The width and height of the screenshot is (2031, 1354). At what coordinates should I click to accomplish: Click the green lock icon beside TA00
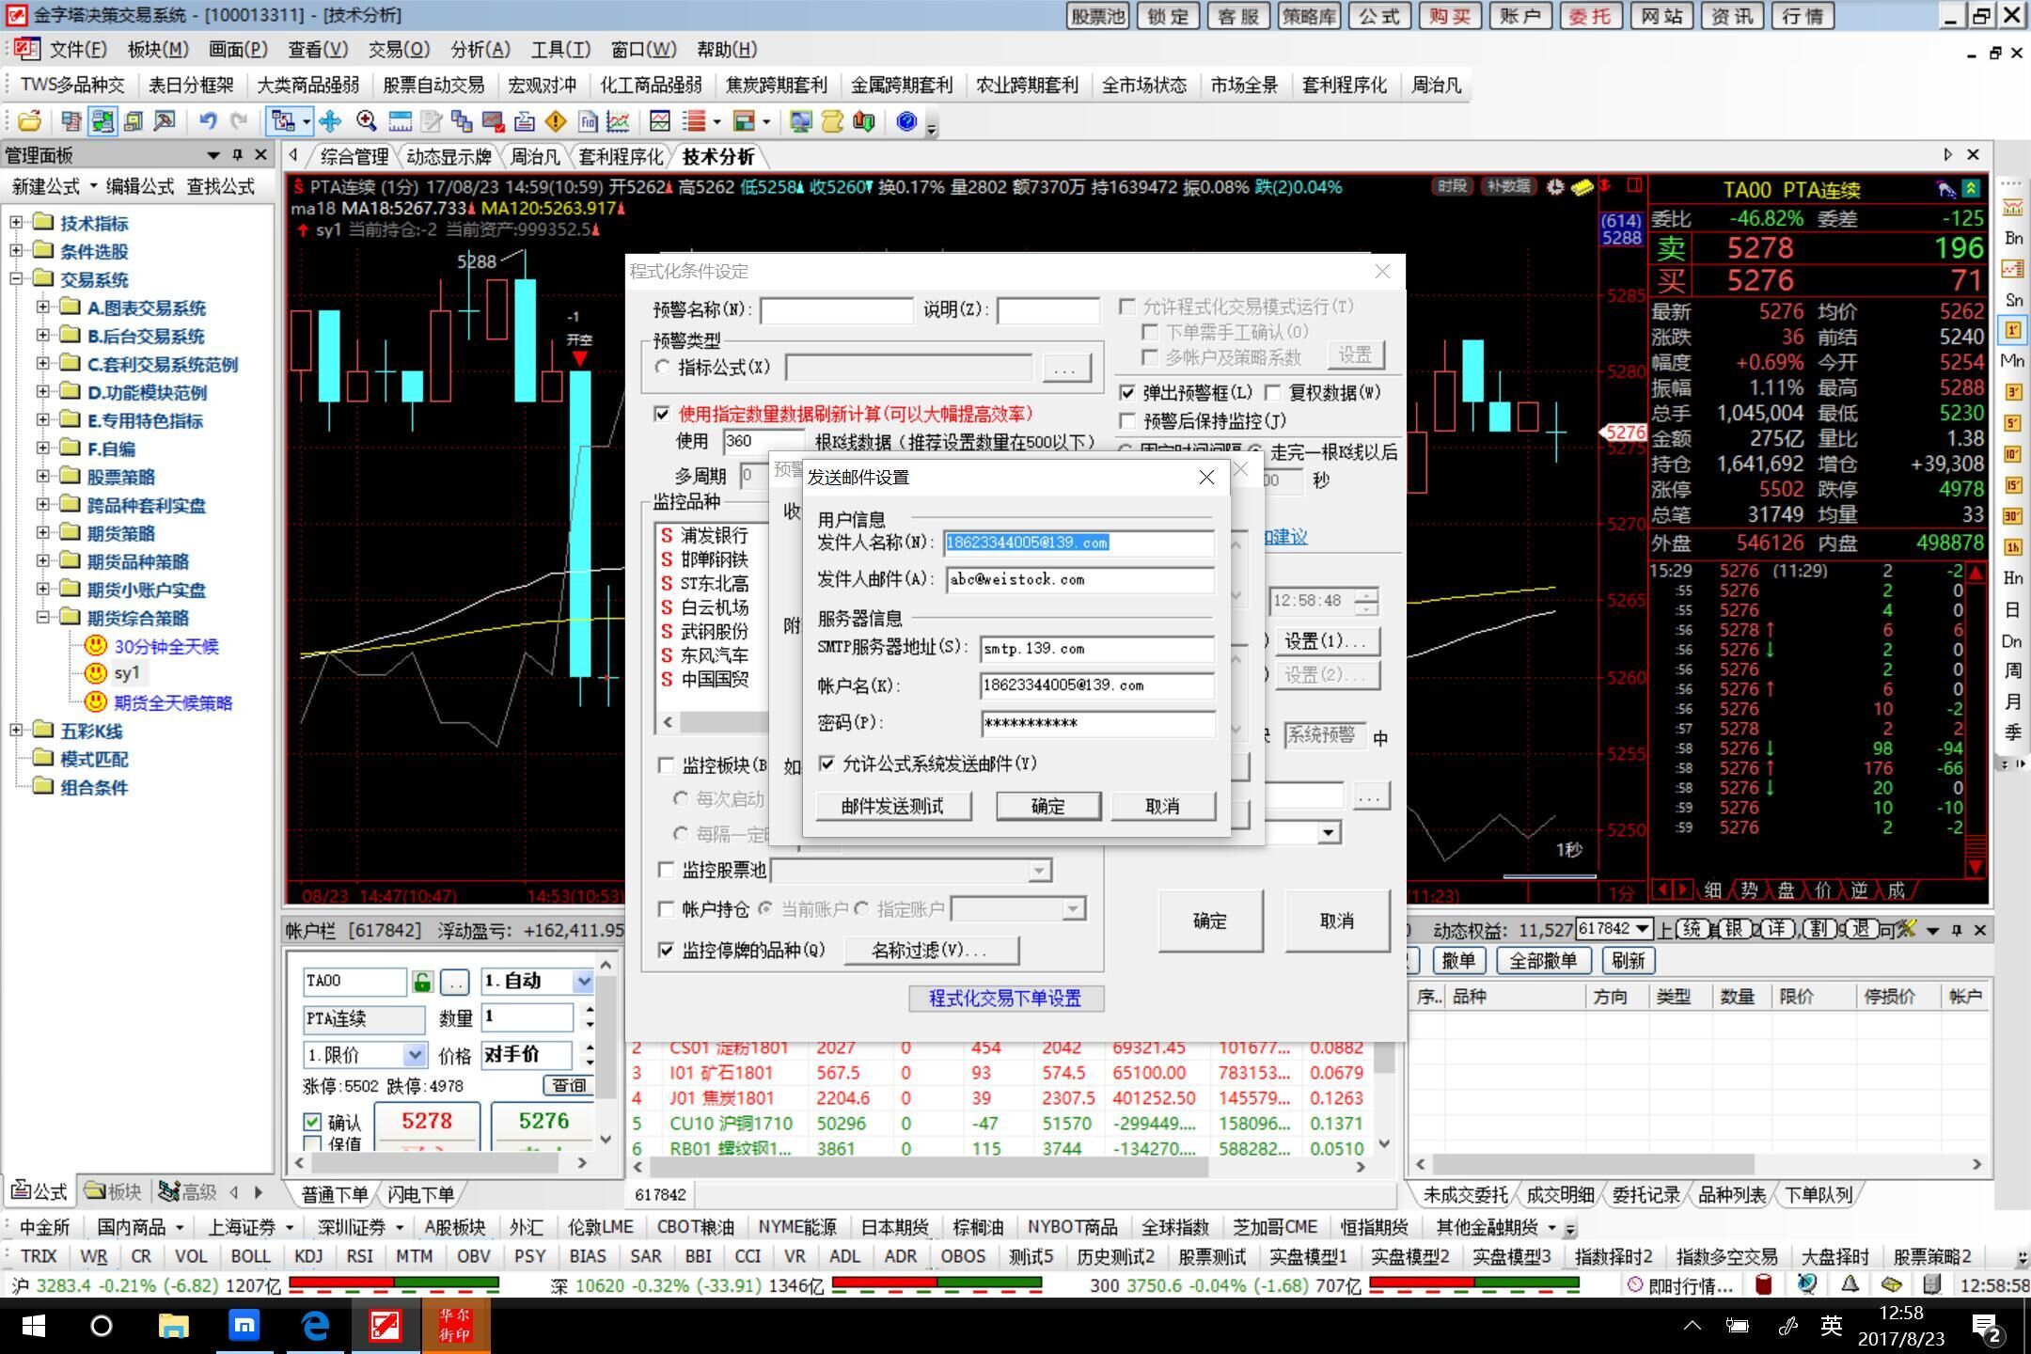(421, 983)
